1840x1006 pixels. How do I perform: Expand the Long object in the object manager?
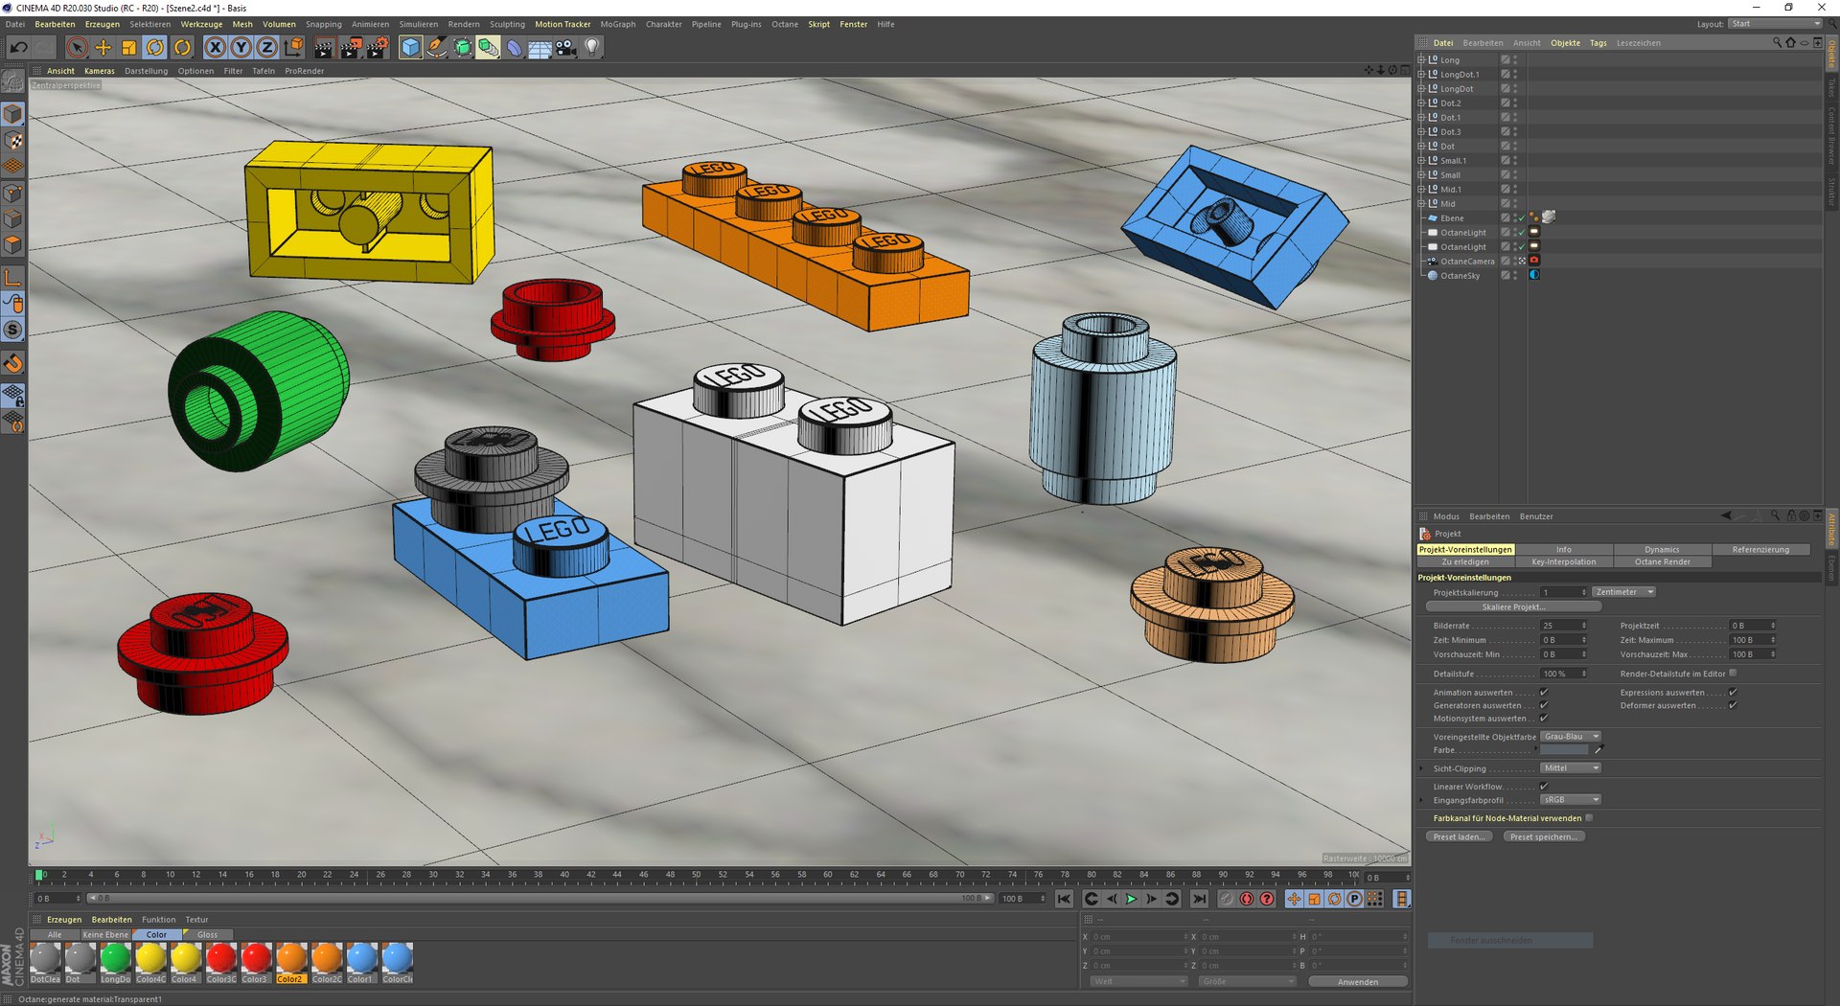(1421, 59)
